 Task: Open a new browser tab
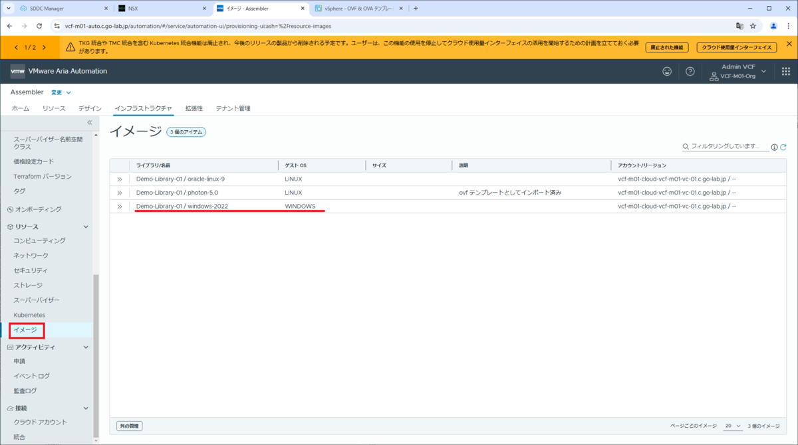[x=416, y=9]
